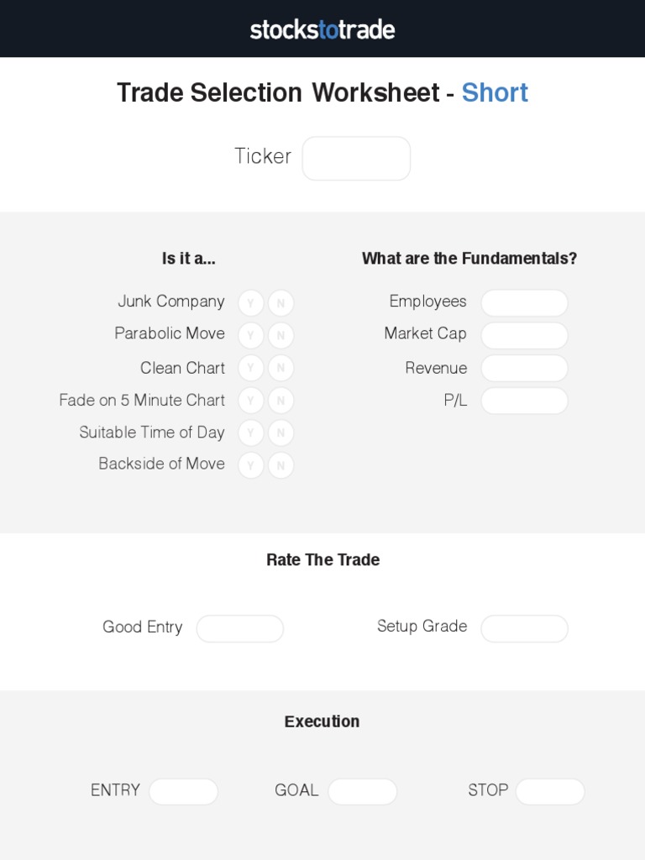This screenshot has height=860, width=645.
Task: Select Y for Junk Company
Action: coord(250,302)
